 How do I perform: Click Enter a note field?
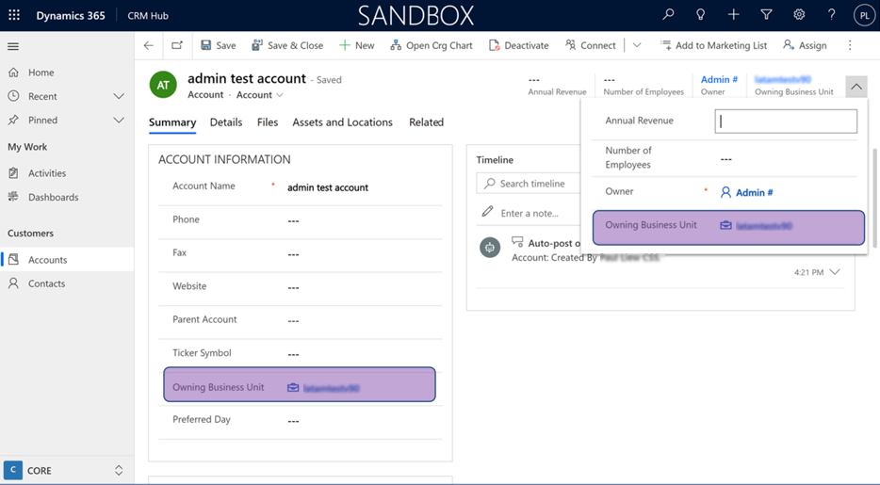(x=530, y=213)
